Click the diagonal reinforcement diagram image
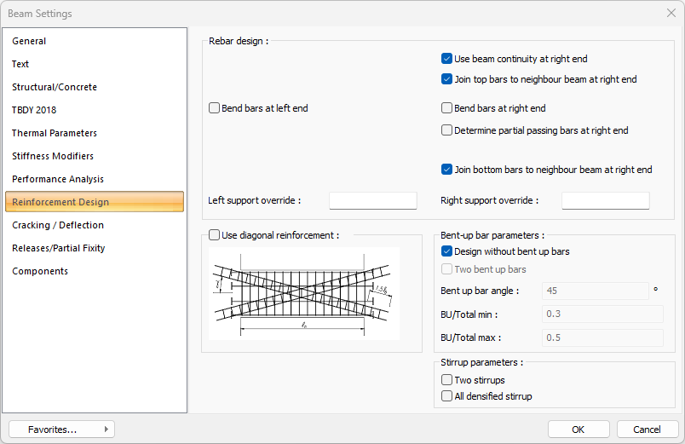This screenshot has width=685, height=444. [x=303, y=293]
